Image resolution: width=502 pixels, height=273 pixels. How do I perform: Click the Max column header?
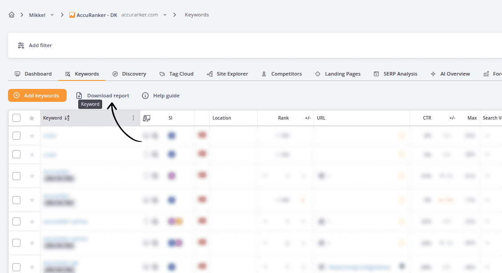pyautogui.click(x=472, y=118)
